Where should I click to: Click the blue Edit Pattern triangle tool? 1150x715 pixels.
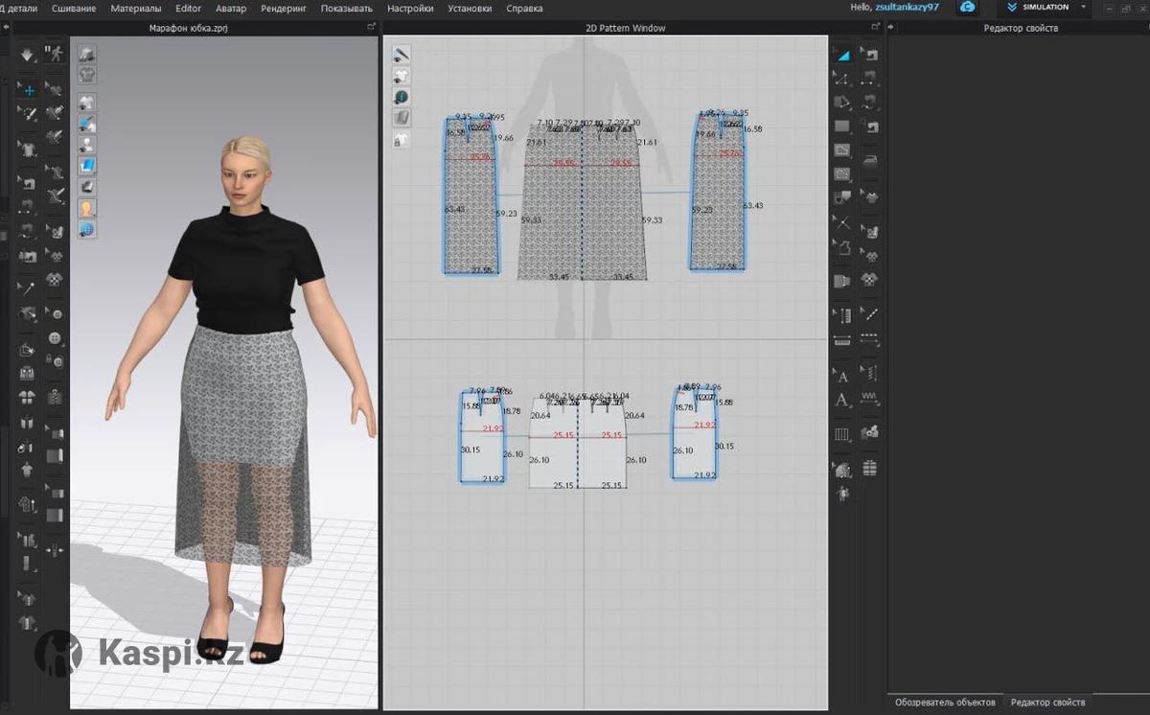[842, 55]
